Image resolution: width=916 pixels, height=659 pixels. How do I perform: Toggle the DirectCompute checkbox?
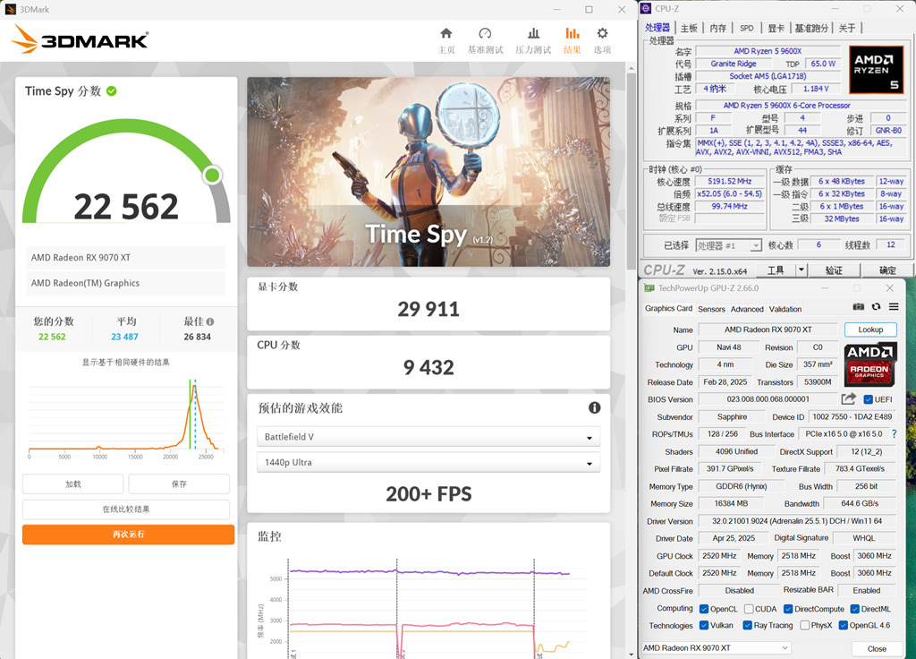pos(788,609)
